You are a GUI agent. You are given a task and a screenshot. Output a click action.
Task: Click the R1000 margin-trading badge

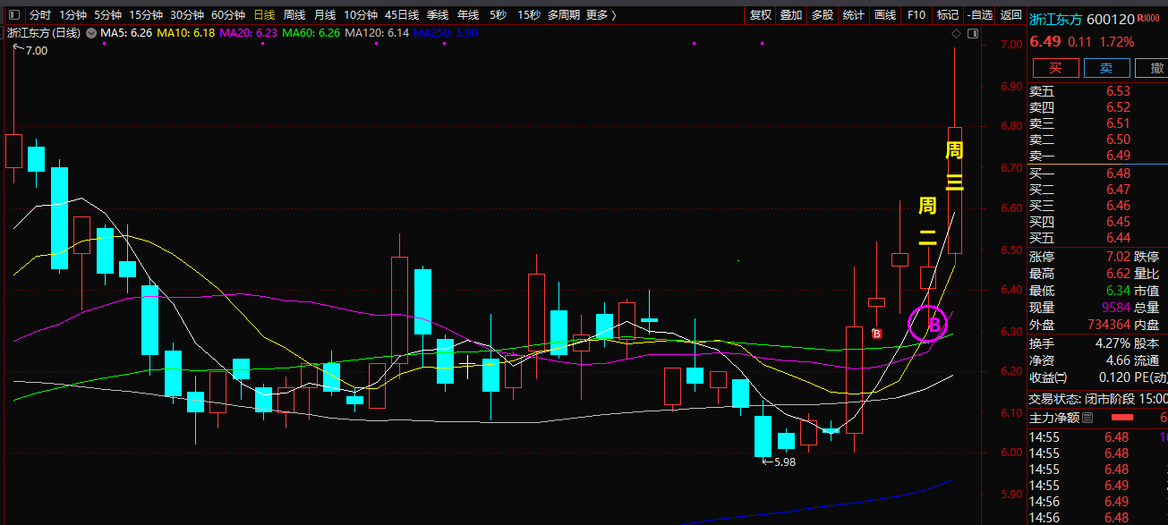pyautogui.click(x=1149, y=18)
